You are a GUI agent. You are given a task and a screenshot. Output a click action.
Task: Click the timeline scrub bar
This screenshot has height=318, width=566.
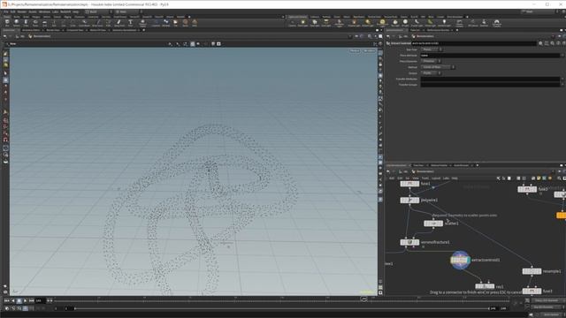[281, 300]
